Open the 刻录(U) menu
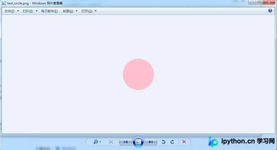This screenshot has height=150, width=277. [68, 11]
